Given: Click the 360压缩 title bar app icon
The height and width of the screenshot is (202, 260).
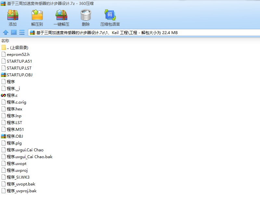Looking at the screenshot, I should [x=3, y=4].
